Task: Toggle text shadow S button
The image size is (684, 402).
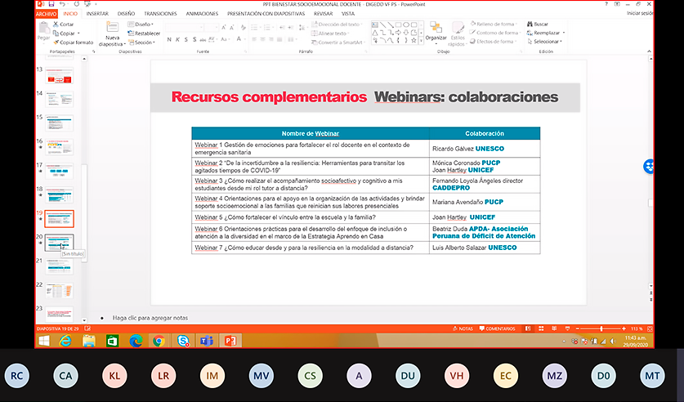Action: coord(194,40)
